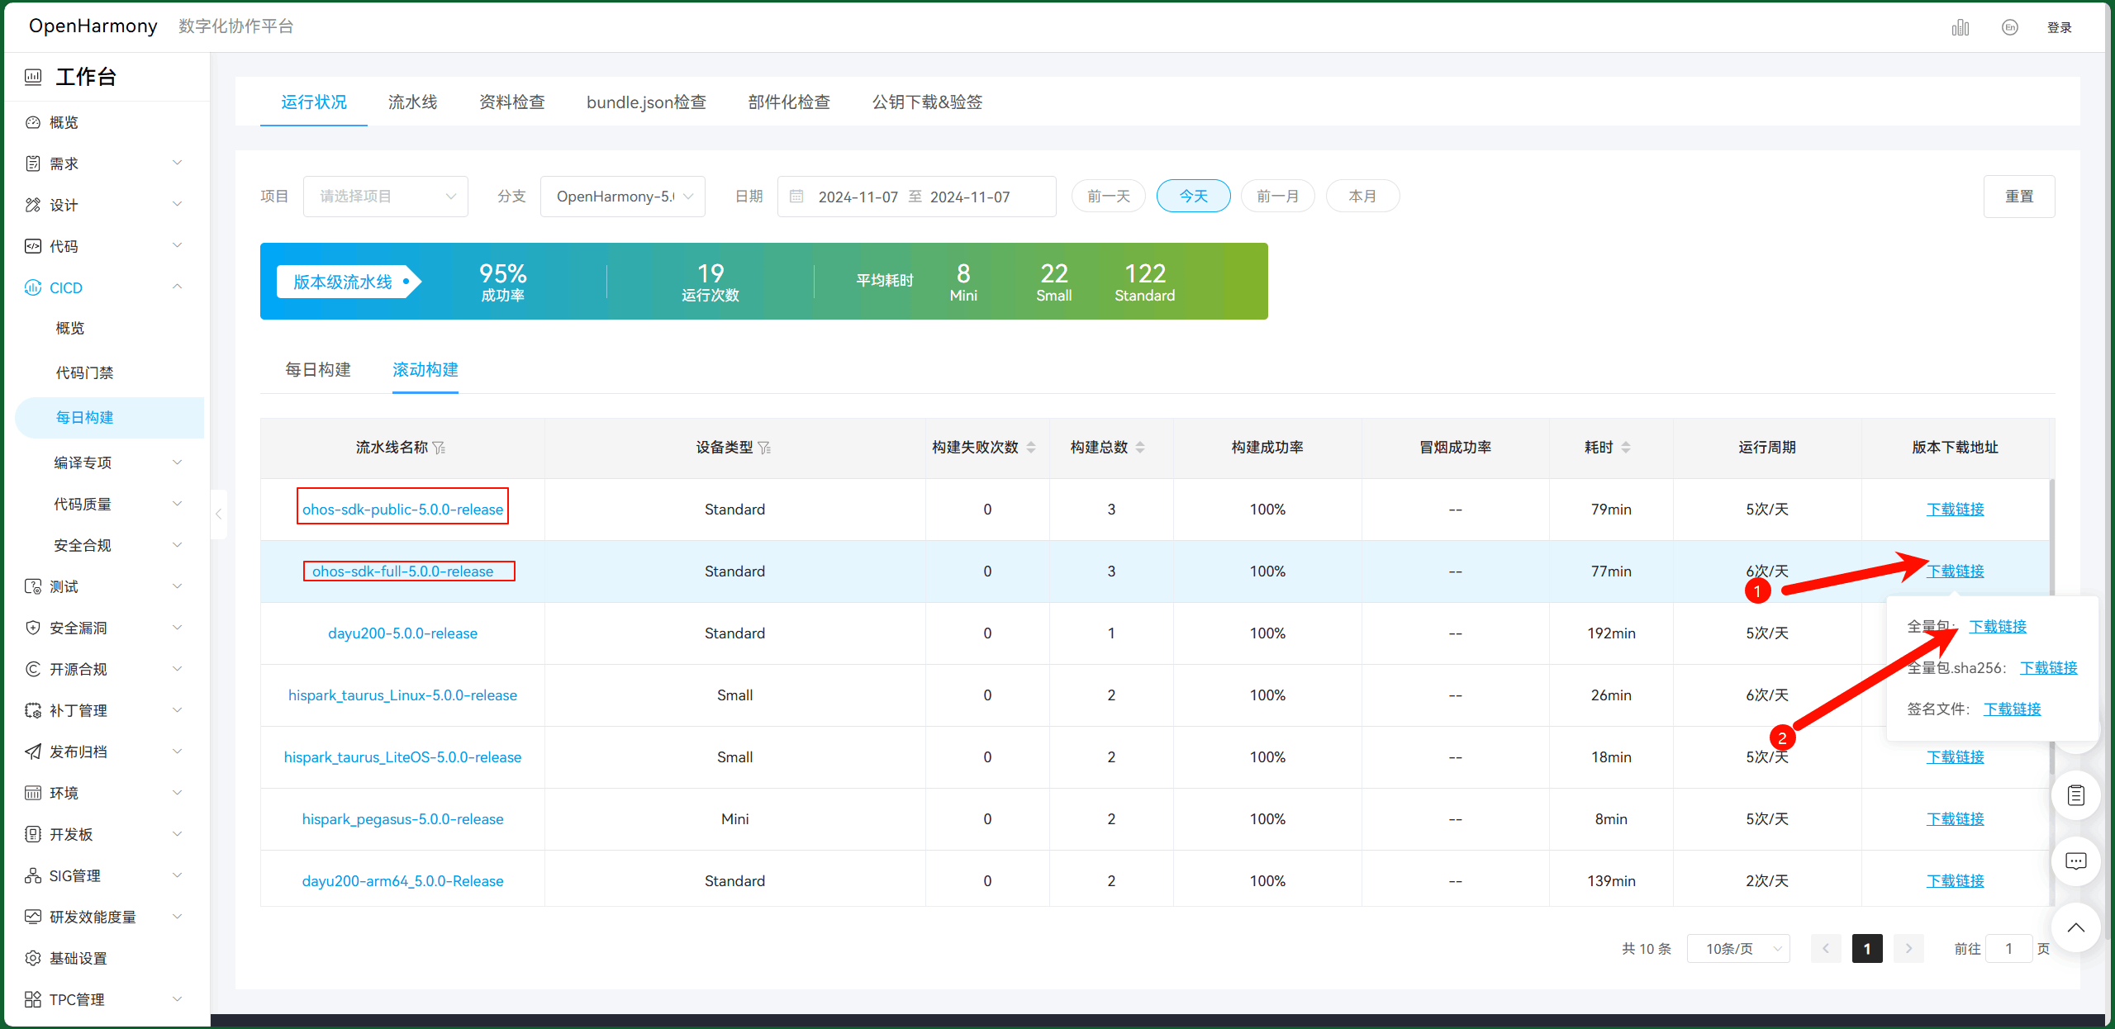
Task: Open the statistics chart icon in header
Action: 1960,27
